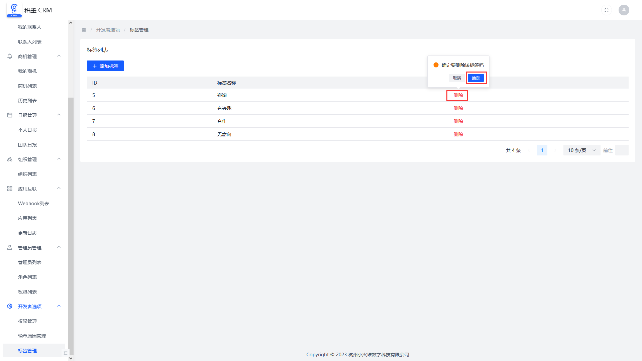Image resolution: width=642 pixels, height=361 pixels.
Task: Collapse the sidebar with the fold icon
Action: 66,353
